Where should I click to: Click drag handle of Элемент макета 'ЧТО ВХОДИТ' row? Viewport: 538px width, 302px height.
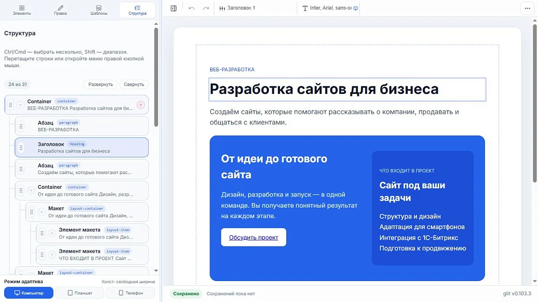42,255
